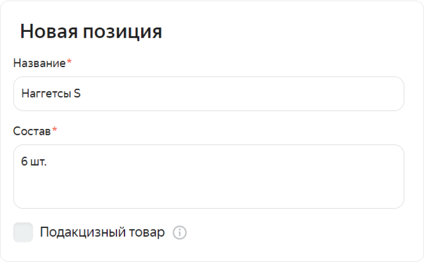Screen dimensions: 424x262
Task: Click the Состав field label
Action: (x=32, y=131)
